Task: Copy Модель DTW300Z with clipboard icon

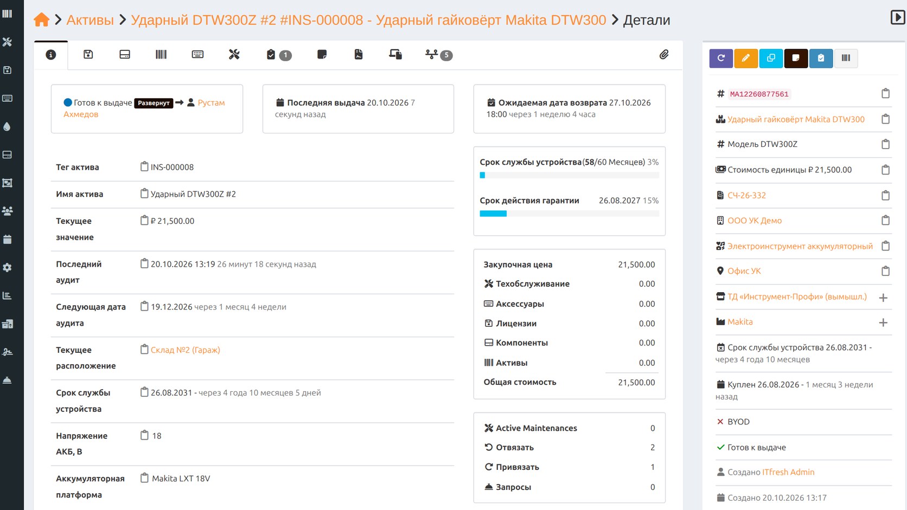Action: click(885, 144)
